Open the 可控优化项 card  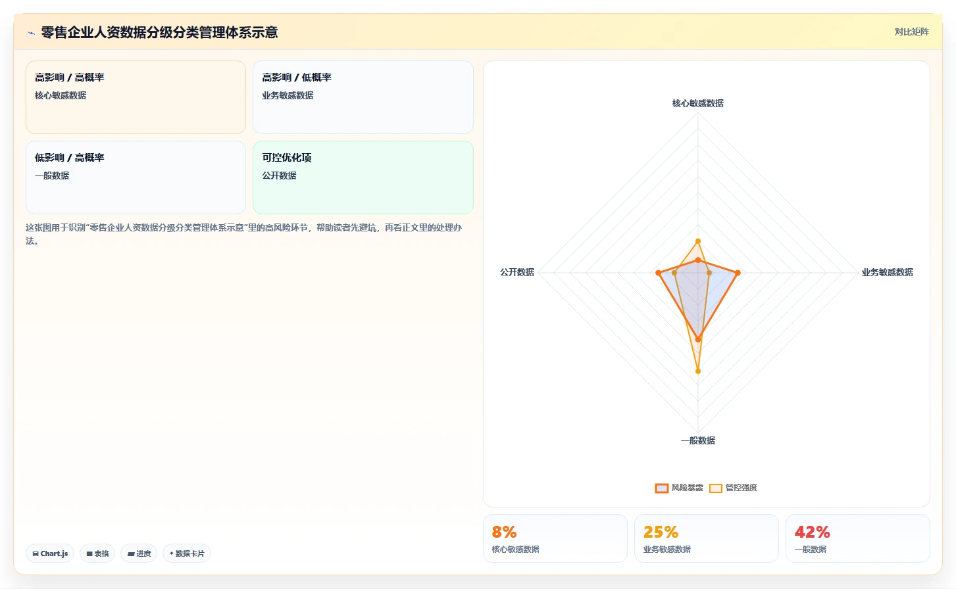pyautogui.click(x=363, y=177)
